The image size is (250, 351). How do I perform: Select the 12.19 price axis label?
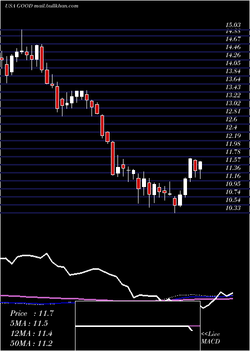click(233, 136)
